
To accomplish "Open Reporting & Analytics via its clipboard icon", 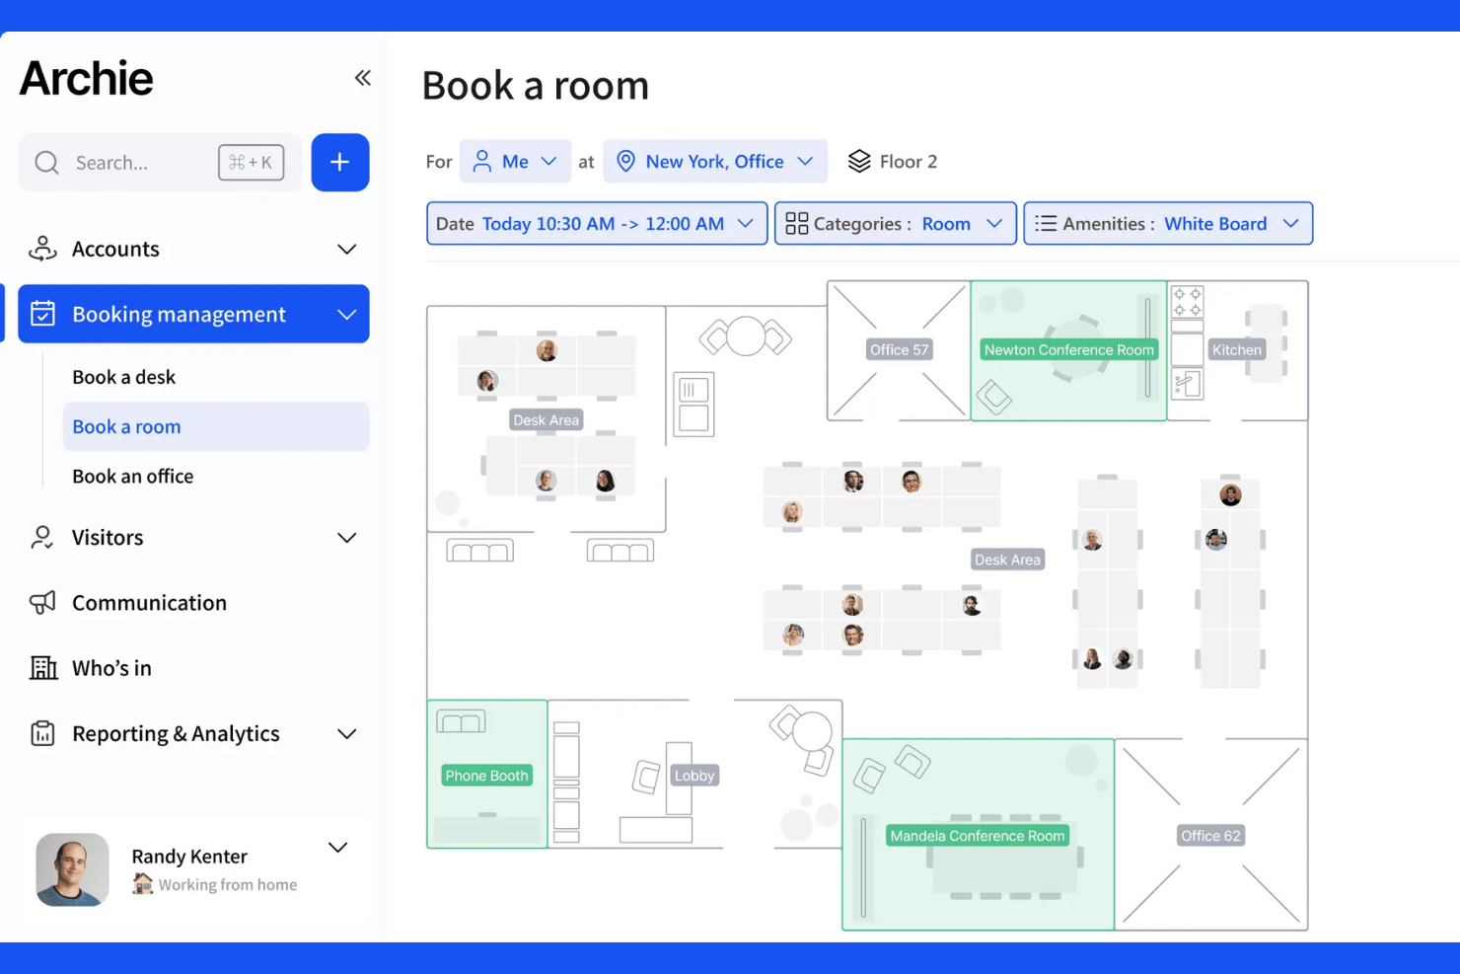I will [x=41, y=733].
